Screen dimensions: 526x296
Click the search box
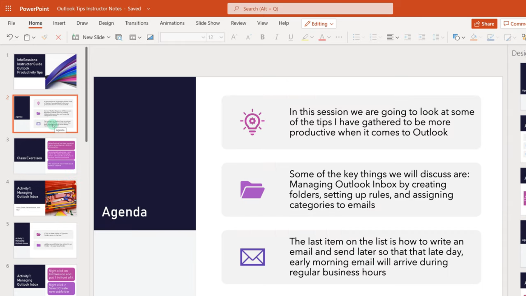(310, 9)
